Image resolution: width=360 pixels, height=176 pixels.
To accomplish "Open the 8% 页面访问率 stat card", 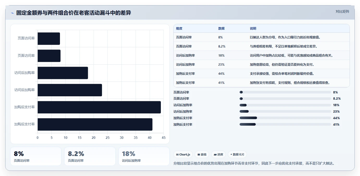I will (36, 156).
